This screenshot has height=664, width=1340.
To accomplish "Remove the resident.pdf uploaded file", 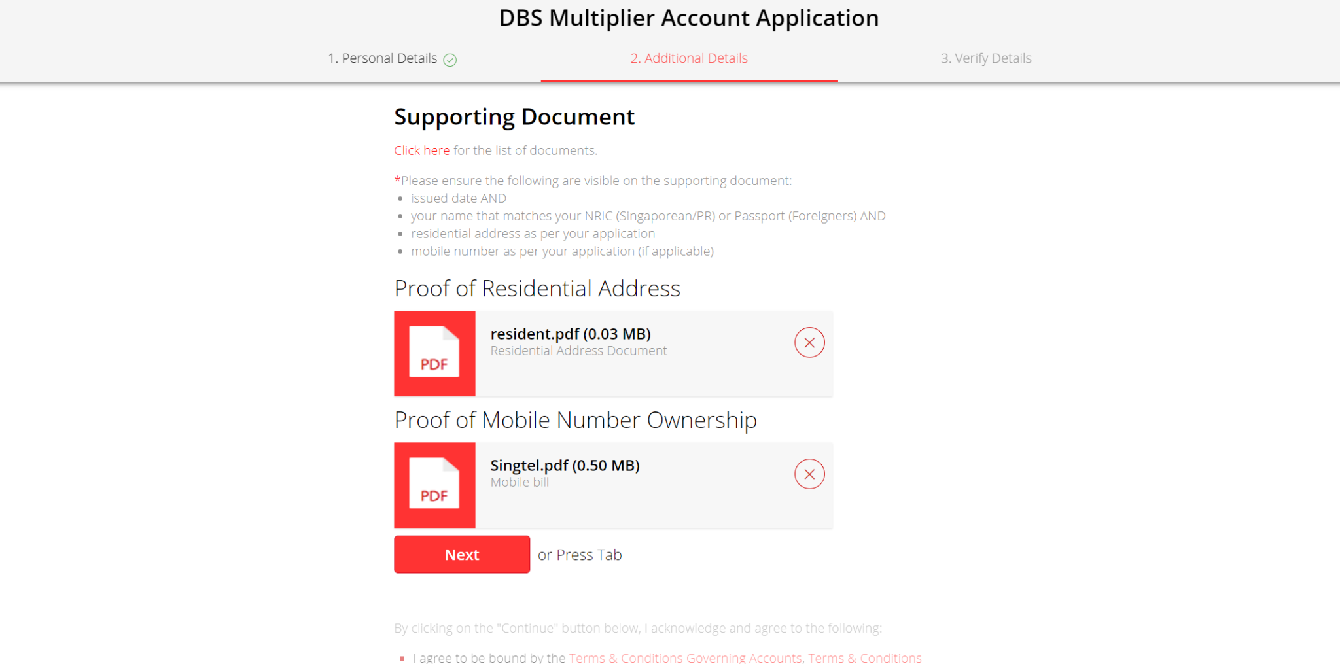I will click(x=809, y=343).
